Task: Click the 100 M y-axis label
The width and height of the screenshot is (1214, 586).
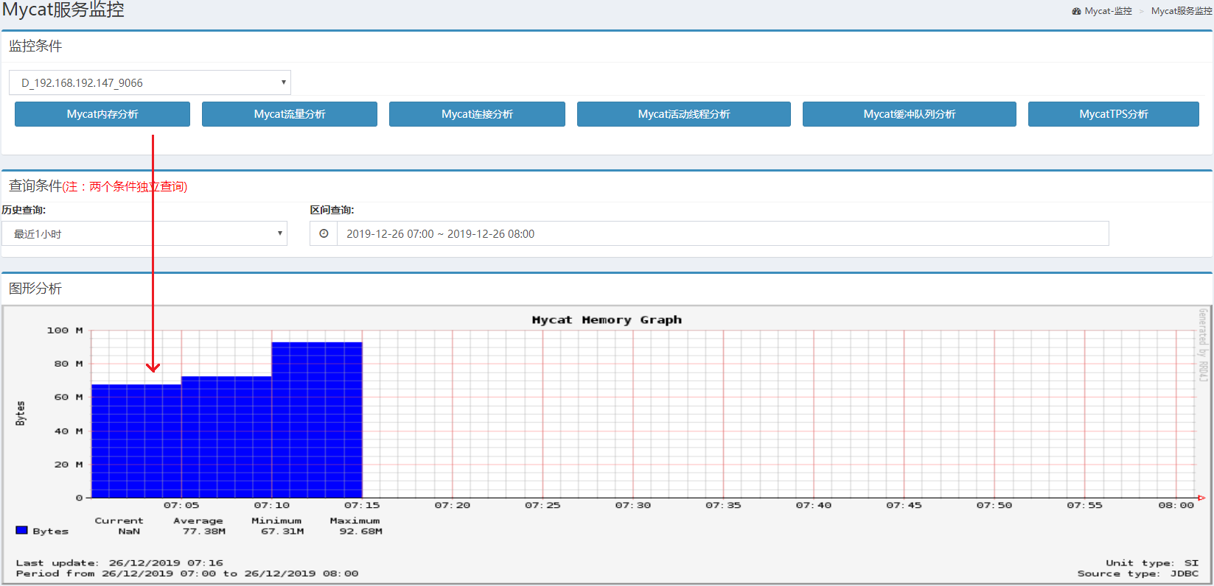Action: tap(65, 330)
